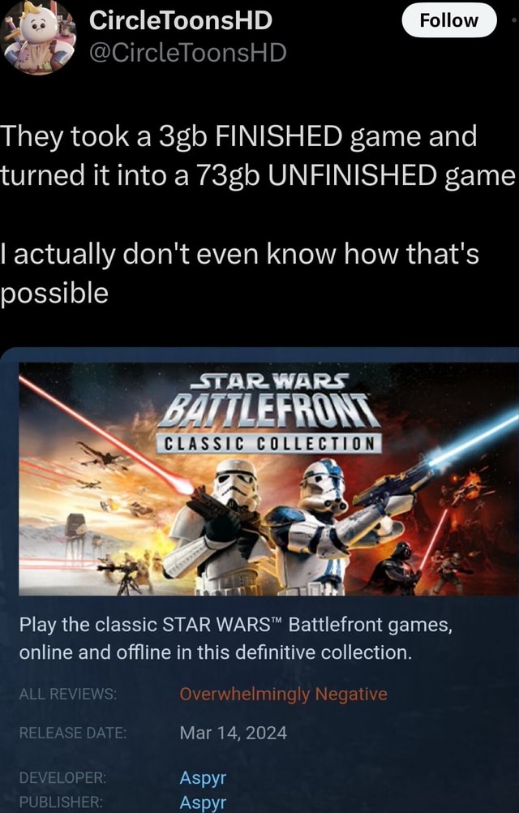Open the @CircleToonsHD handle

tap(188, 53)
